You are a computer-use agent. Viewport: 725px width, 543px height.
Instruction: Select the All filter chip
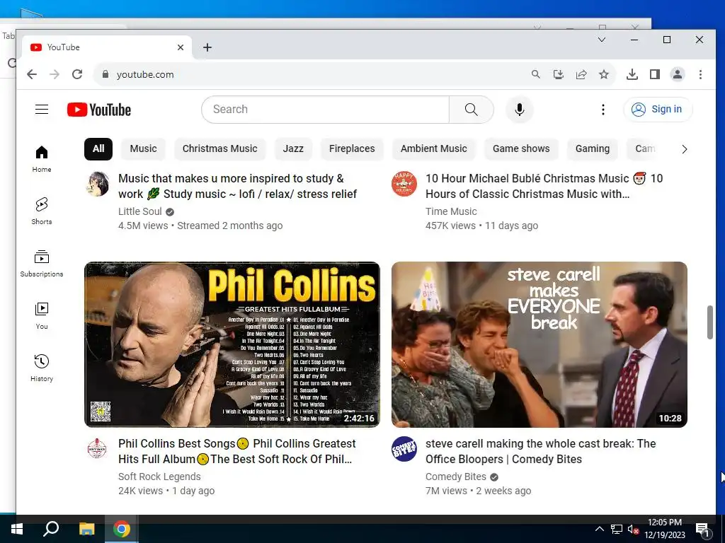[x=98, y=148]
